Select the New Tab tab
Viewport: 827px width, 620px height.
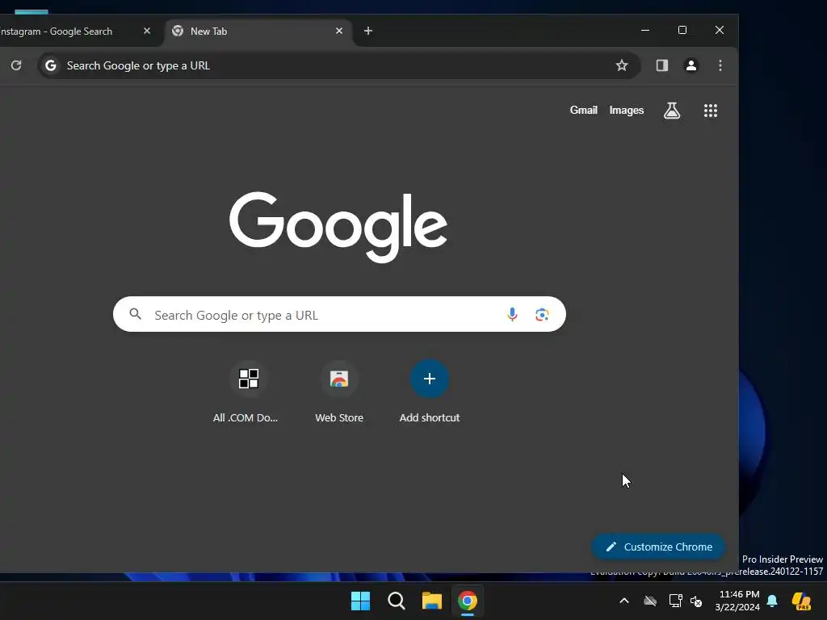click(x=258, y=31)
